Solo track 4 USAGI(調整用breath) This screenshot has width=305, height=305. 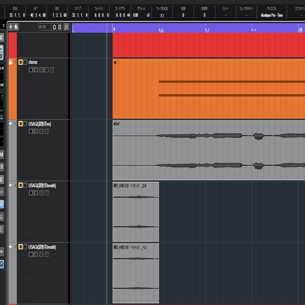(x=25, y=185)
